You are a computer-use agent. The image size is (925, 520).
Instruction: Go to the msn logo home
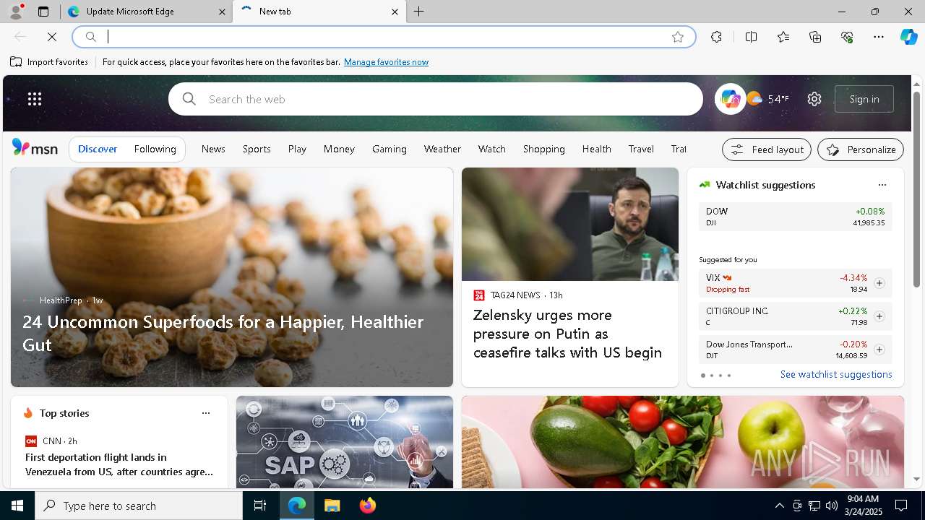coord(35,148)
